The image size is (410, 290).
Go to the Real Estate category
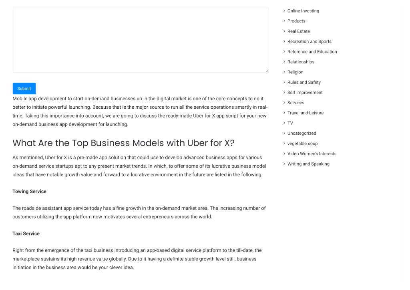click(298, 31)
